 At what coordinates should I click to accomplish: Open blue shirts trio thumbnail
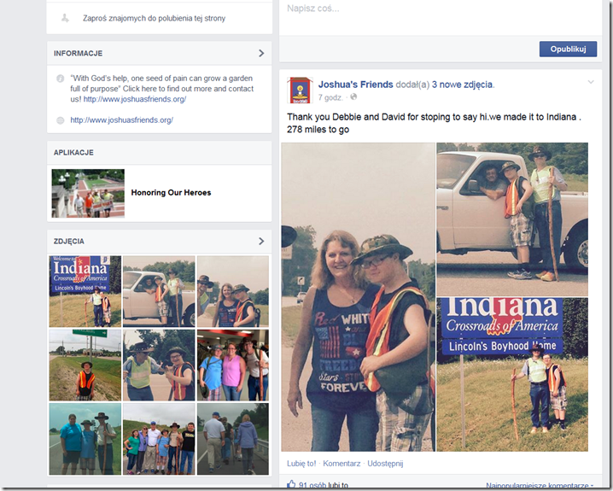pyautogui.click(x=85, y=439)
